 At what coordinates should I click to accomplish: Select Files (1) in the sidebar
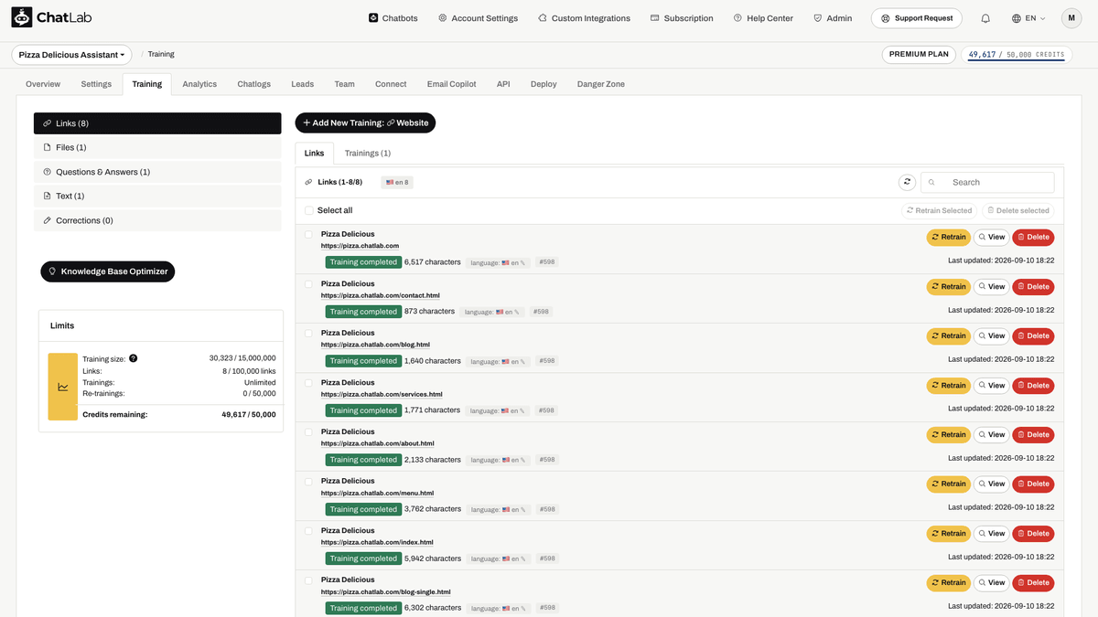(x=157, y=147)
